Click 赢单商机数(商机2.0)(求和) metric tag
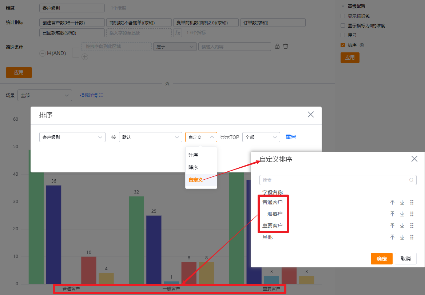This screenshot has width=425, height=295. coord(206,23)
